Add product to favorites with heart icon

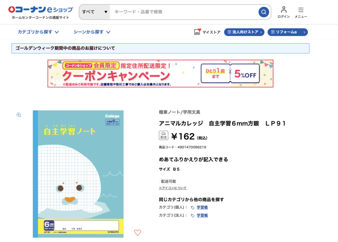tap(138, 232)
